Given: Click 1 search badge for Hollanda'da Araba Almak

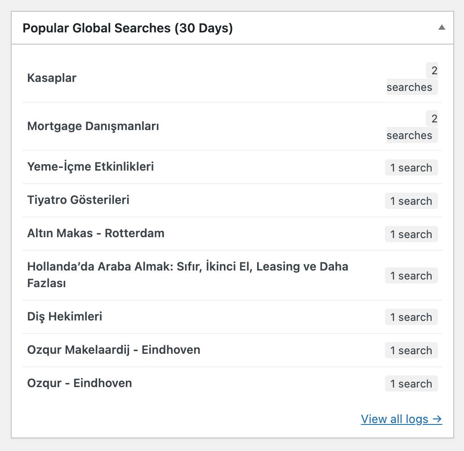Looking at the screenshot, I should point(411,275).
